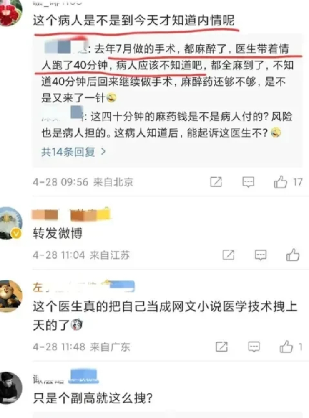The height and width of the screenshot is (418, 309).
Task: Open nested reply about 麻药钱
Action: click(168, 125)
